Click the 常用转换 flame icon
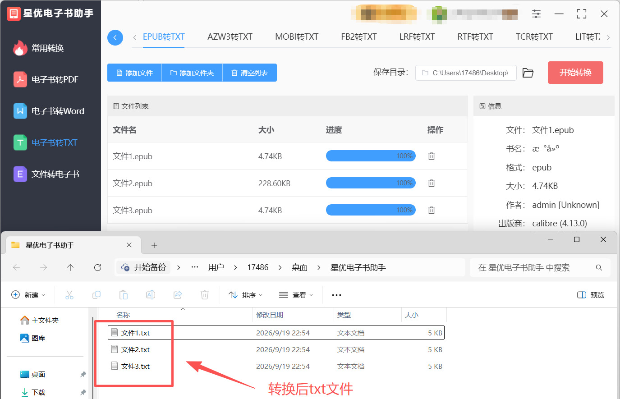The image size is (620, 399). [20, 48]
